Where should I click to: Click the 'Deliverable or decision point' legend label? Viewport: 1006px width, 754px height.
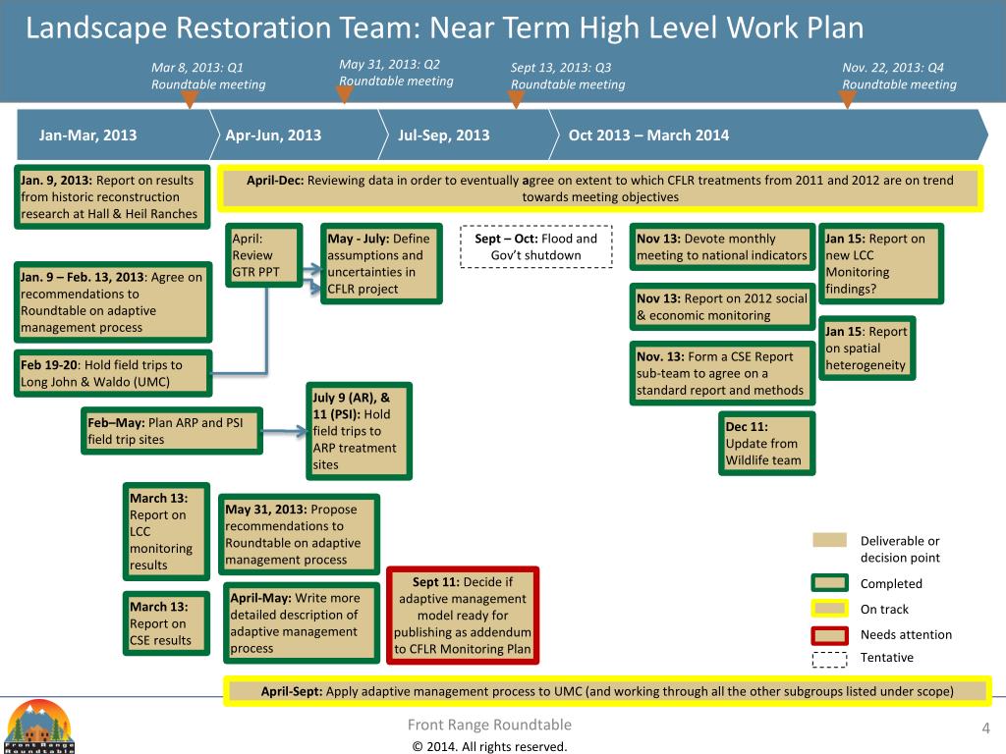tap(900, 549)
